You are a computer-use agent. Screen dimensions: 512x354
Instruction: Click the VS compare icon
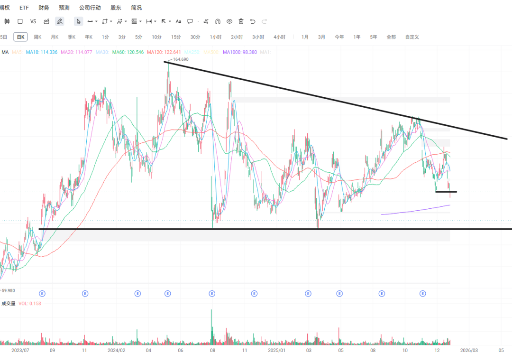(x=33, y=21)
